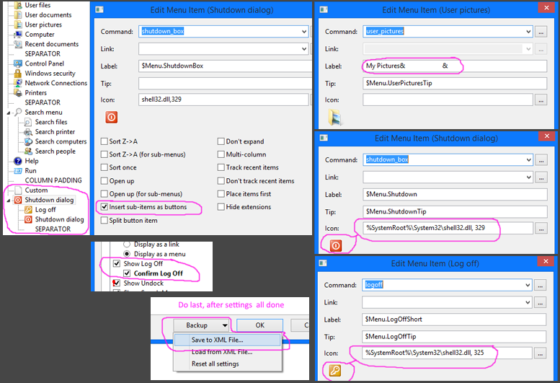Screen dimensions: 560x383
Task: Click red power icon preview above Sort Z->A checkbox
Action: pos(111,117)
